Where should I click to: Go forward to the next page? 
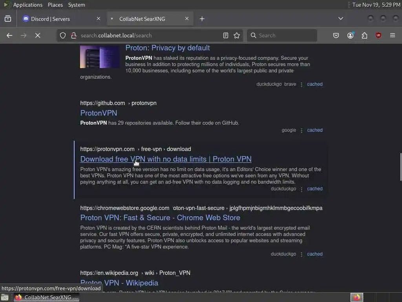[x=24, y=35]
